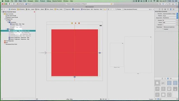Open the Multiplier value dropdown arrow

pyautogui.click(x=176, y=25)
